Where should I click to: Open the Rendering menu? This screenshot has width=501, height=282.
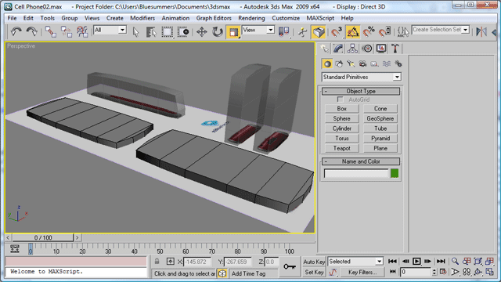pos(251,18)
